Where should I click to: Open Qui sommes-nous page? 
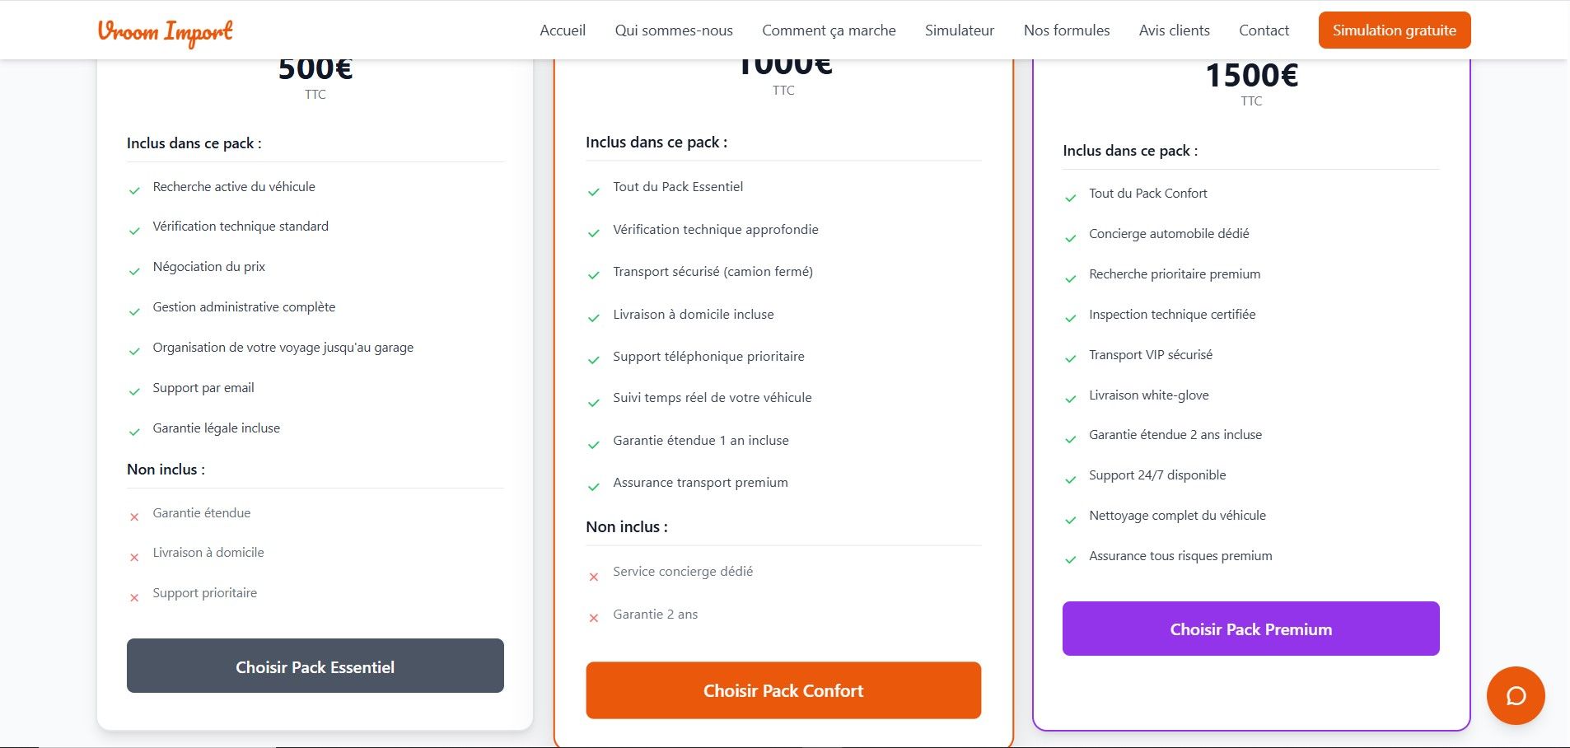[x=674, y=30]
